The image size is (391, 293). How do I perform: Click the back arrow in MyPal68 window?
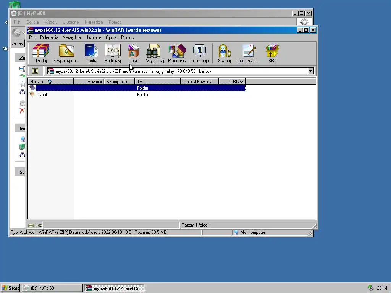pos(16,32)
